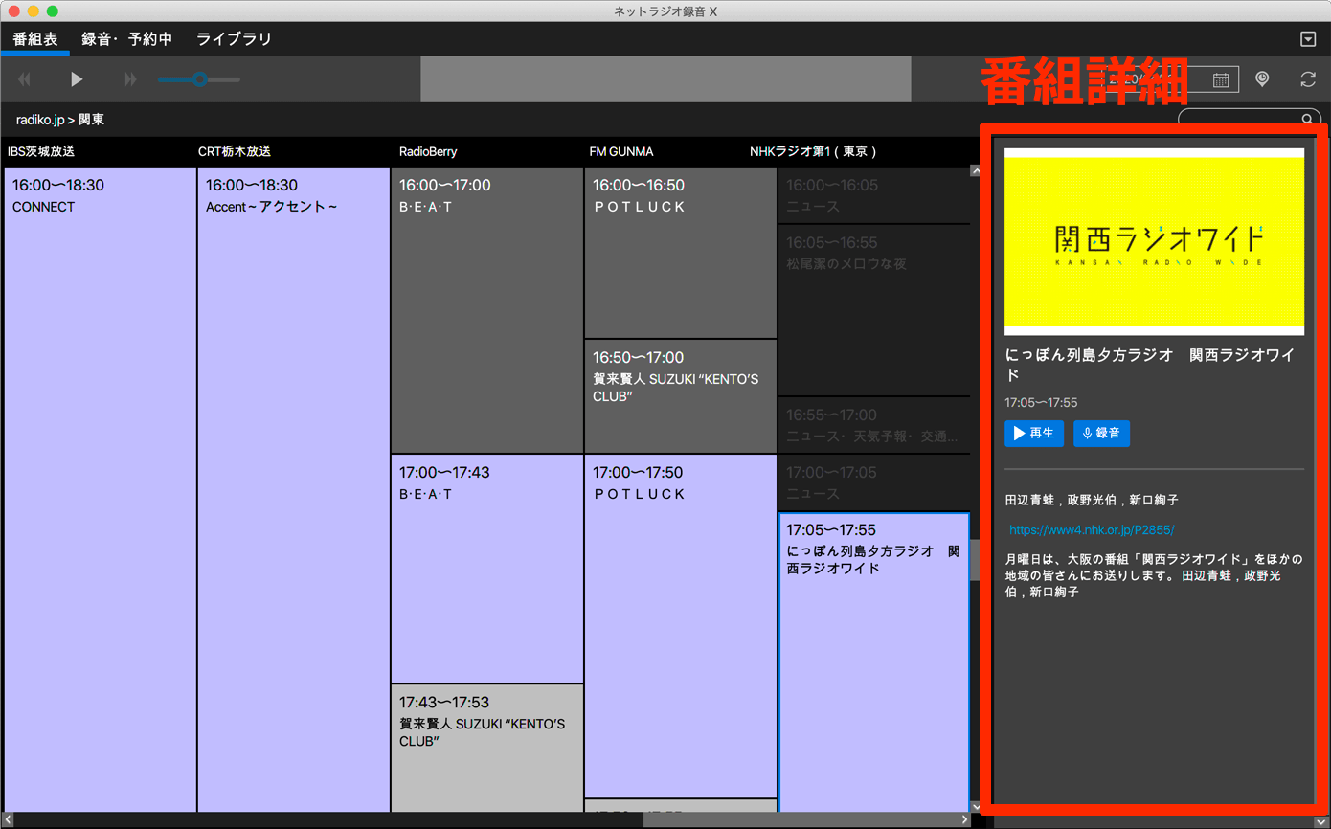Adjust the volume slider handle

coord(198,79)
